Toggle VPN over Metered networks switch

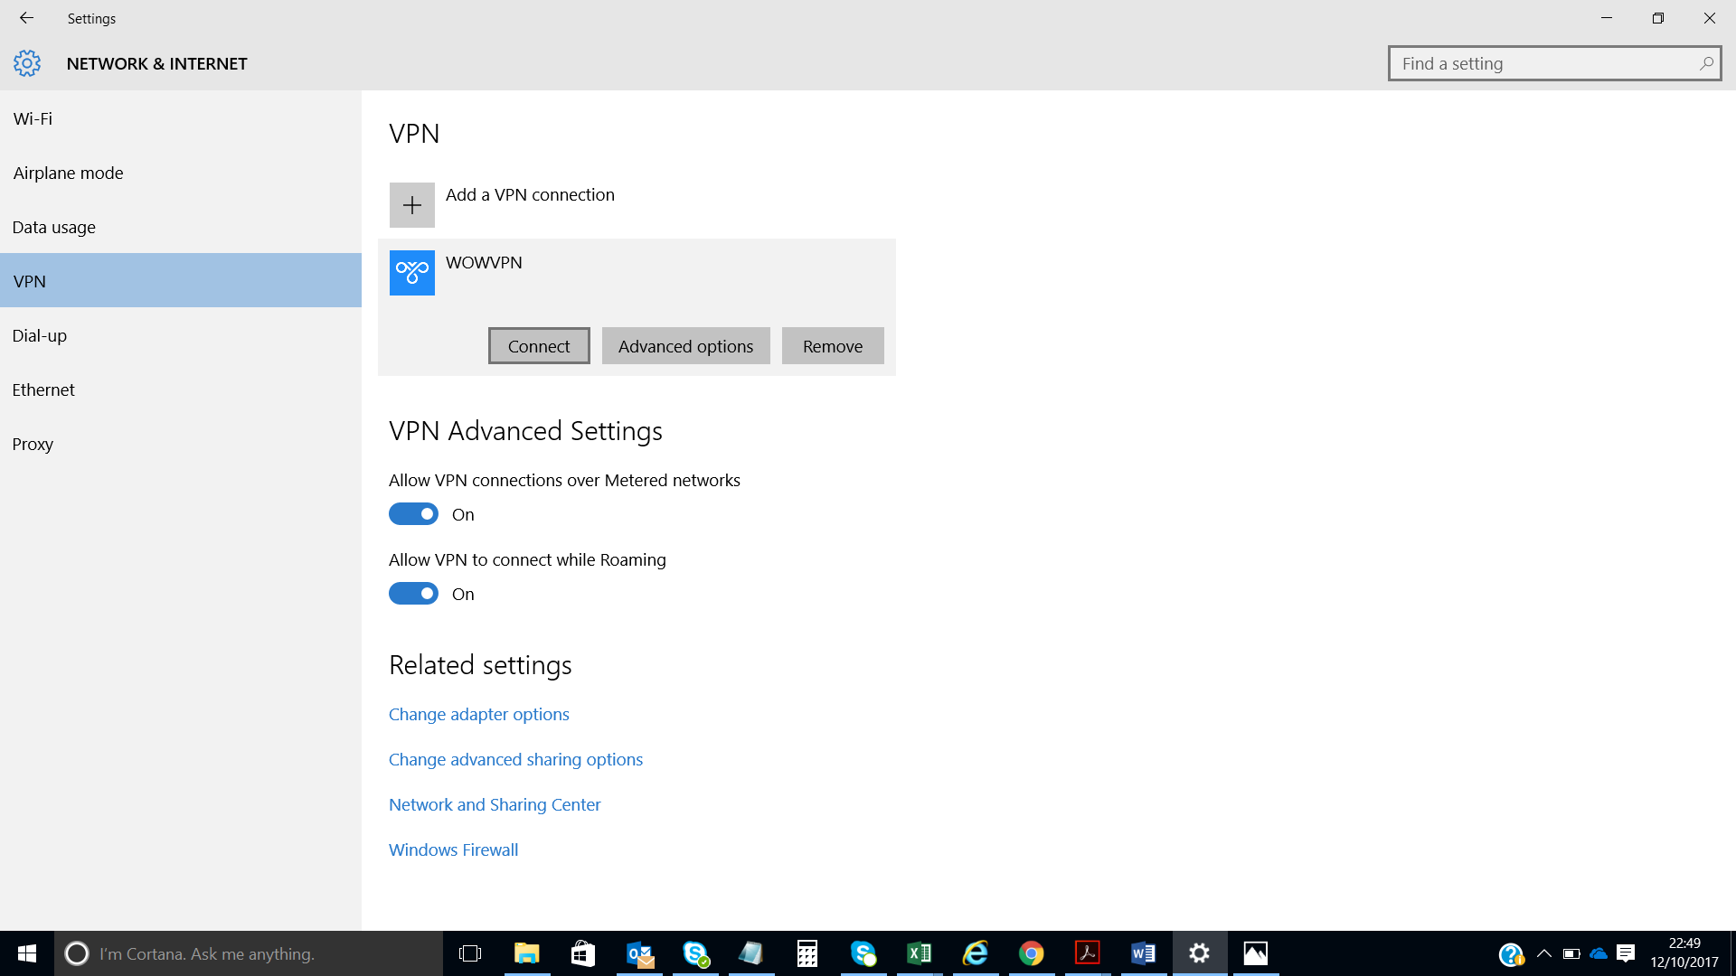(413, 514)
